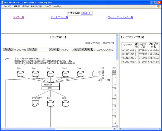Click job step panel scrollbar right arrow
The width and height of the screenshot is (162, 131).
(x=160, y=129)
